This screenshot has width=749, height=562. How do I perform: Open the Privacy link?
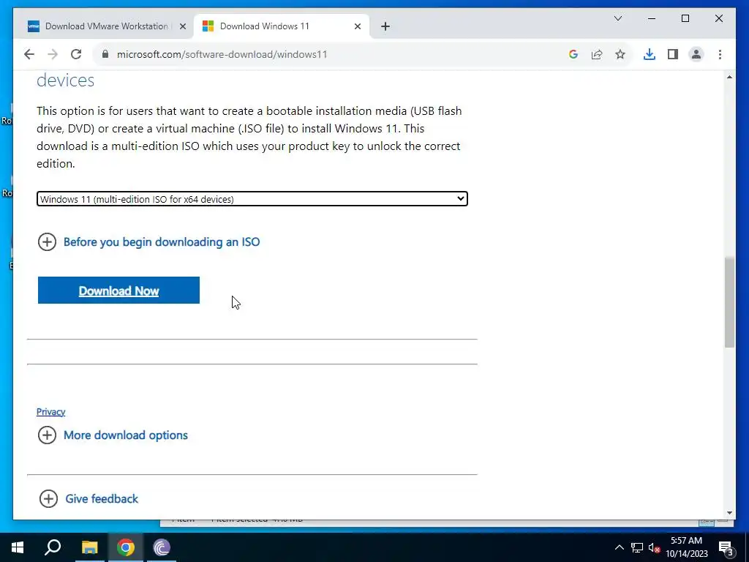click(50, 411)
